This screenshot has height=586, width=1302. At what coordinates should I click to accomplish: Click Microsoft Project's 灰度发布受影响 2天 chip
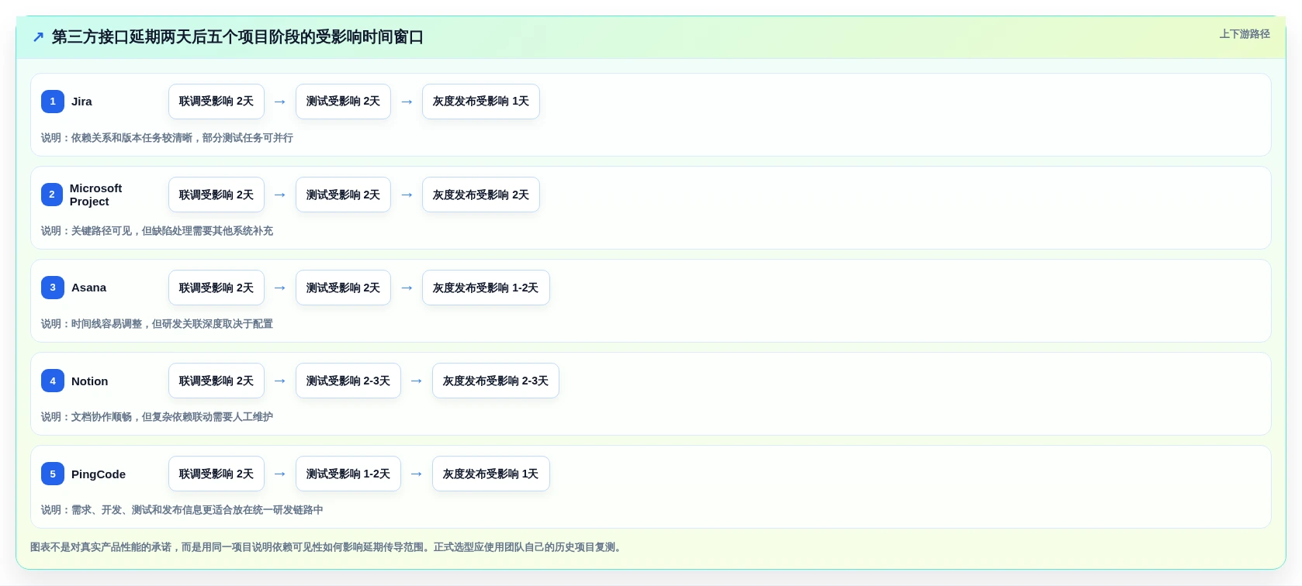tap(481, 195)
